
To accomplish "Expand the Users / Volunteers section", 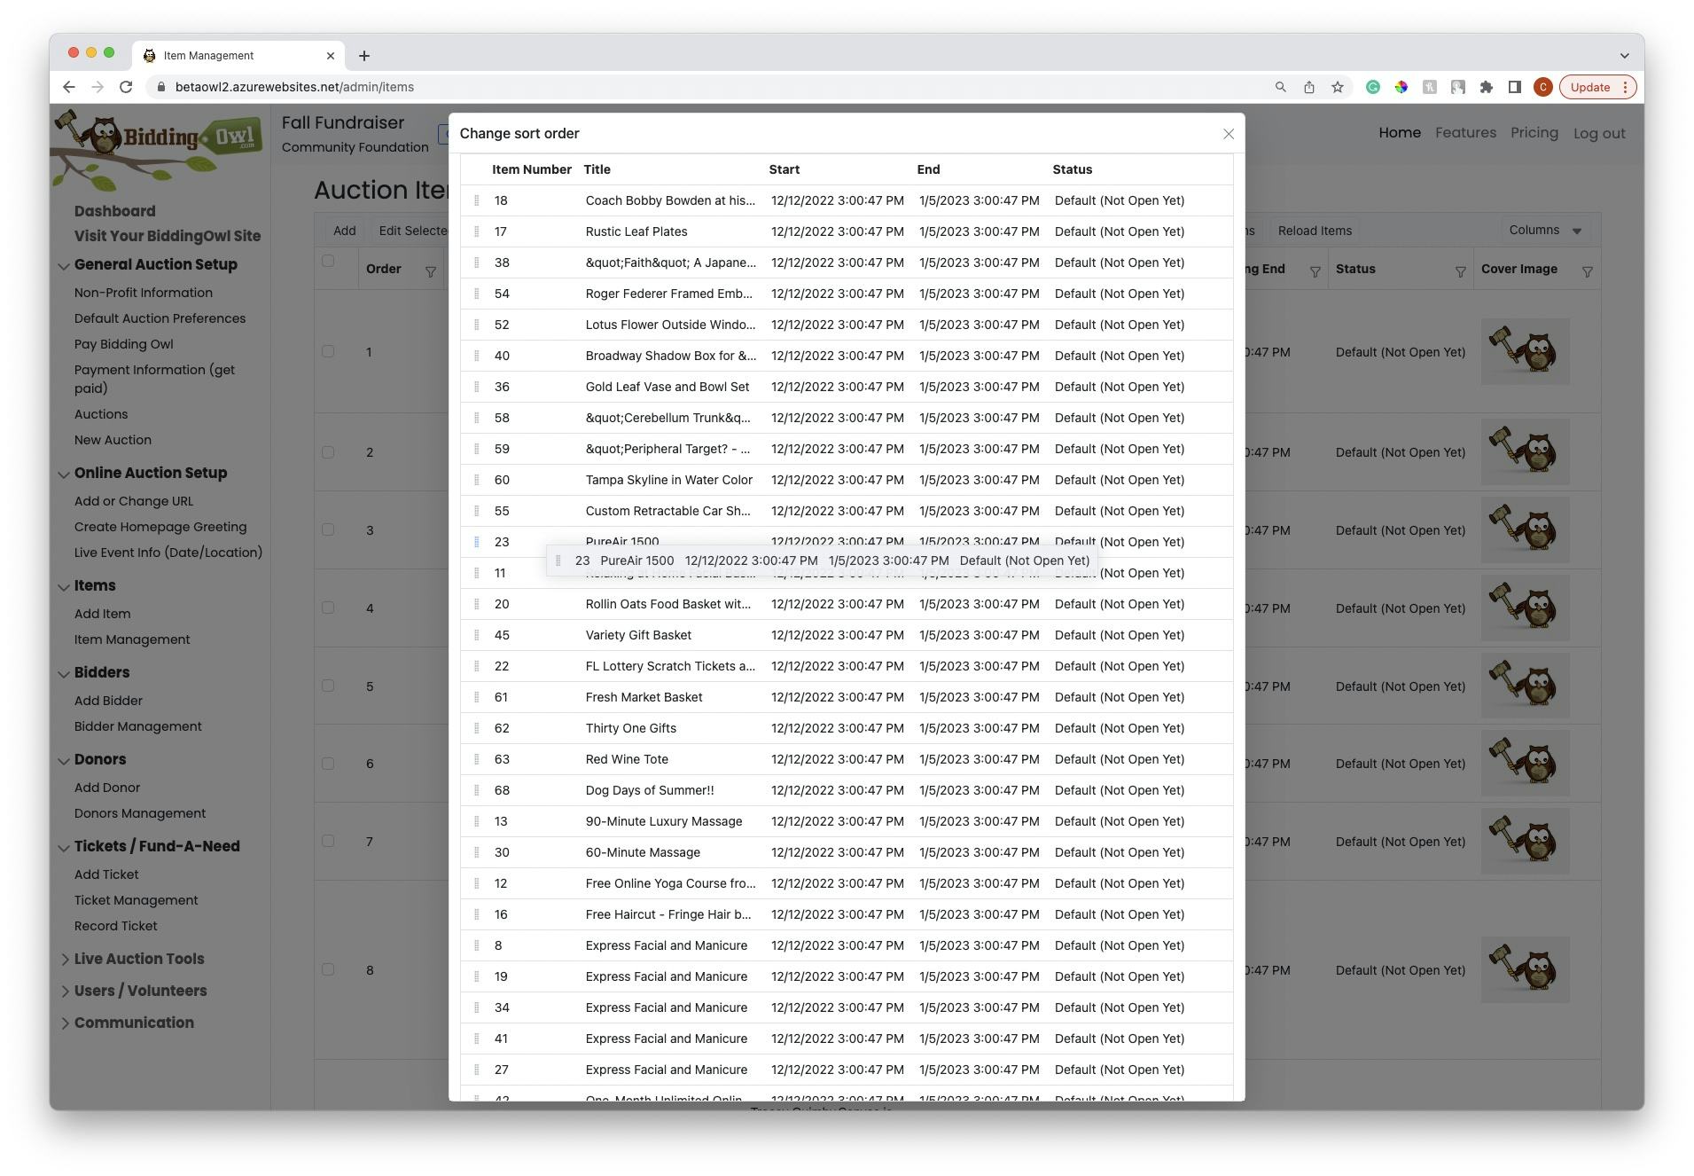I will click(x=65, y=992).
